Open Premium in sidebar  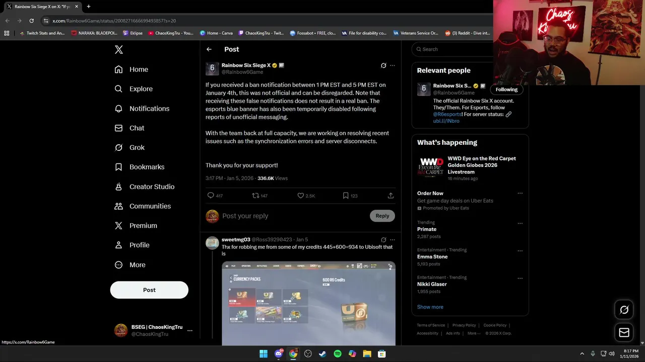tap(136, 226)
